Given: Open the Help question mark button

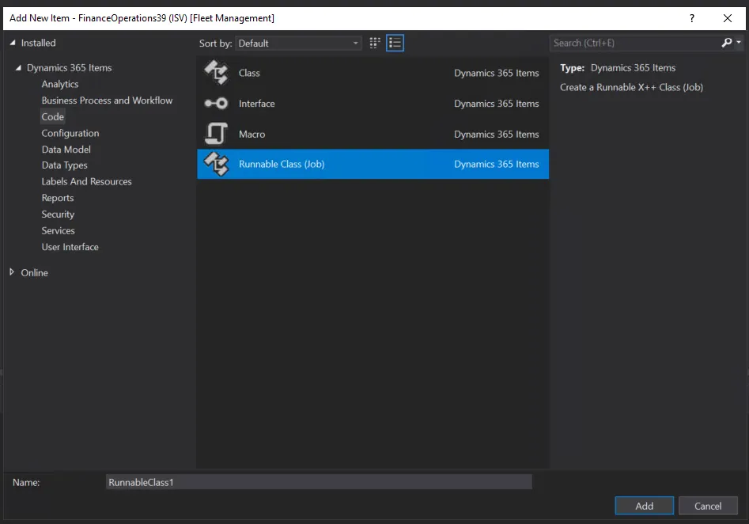Looking at the screenshot, I should tap(692, 18).
